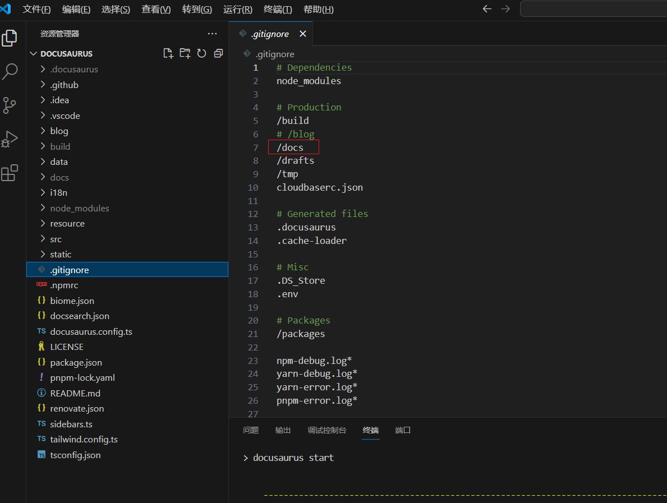This screenshot has height=503, width=667.
Task: Go forward with the right arrow
Action: [505, 9]
